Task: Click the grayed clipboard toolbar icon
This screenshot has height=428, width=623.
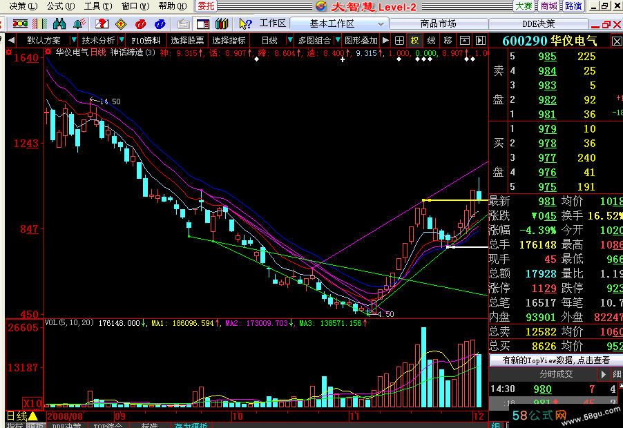Action: (x=183, y=24)
